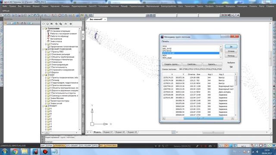Collapse the ЗНАКИ tree node
The image size is (276, 155).
[x=43, y=75]
